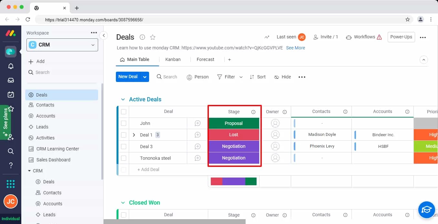The width and height of the screenshot is (438, 224).
Task: Check the John deal row checkbox
Action: coord(124,123)
